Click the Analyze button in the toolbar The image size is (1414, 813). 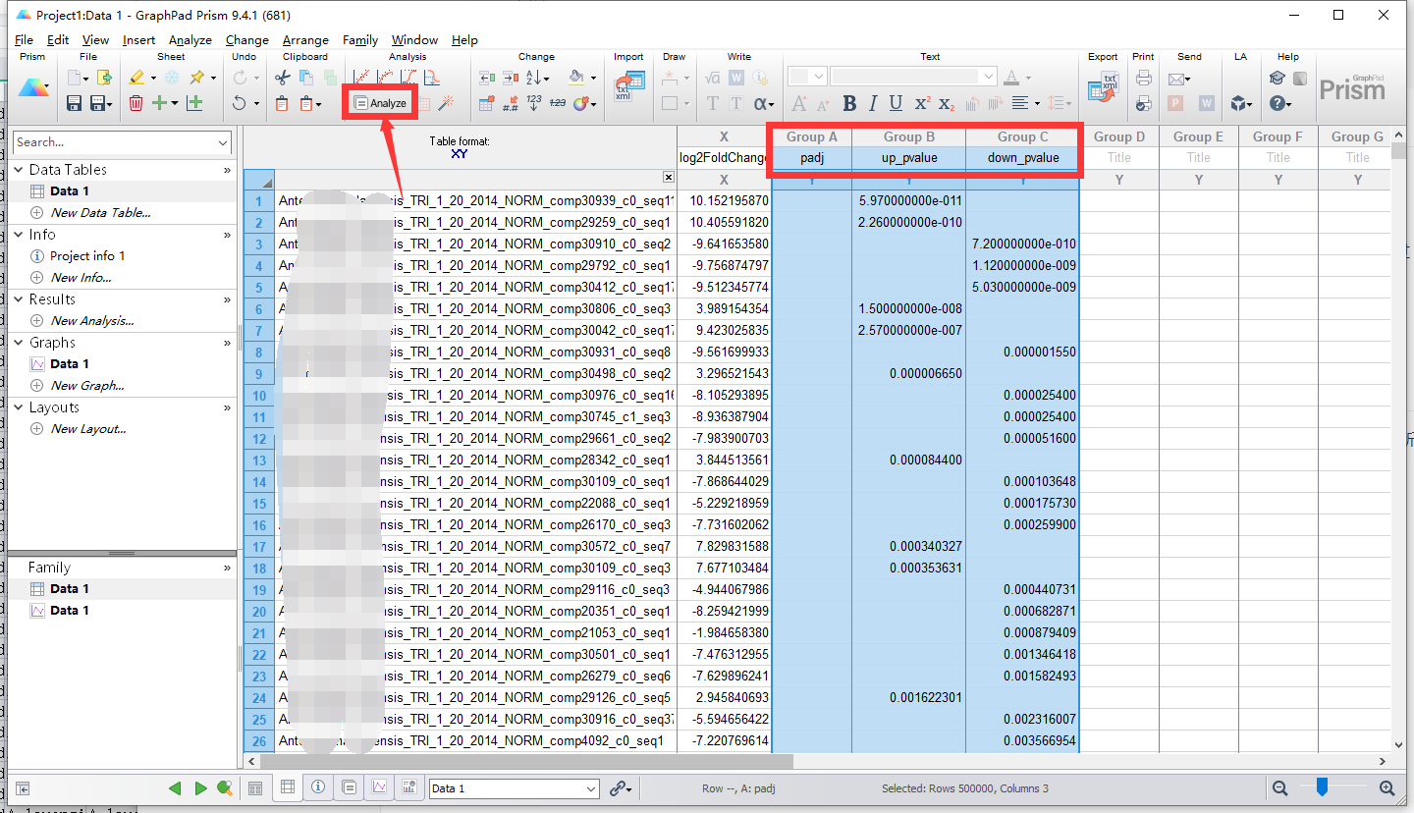click(x=380, y=103)
